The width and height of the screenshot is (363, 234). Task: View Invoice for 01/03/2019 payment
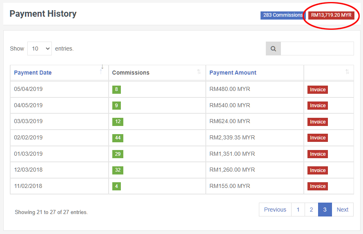tap(317, 154)
